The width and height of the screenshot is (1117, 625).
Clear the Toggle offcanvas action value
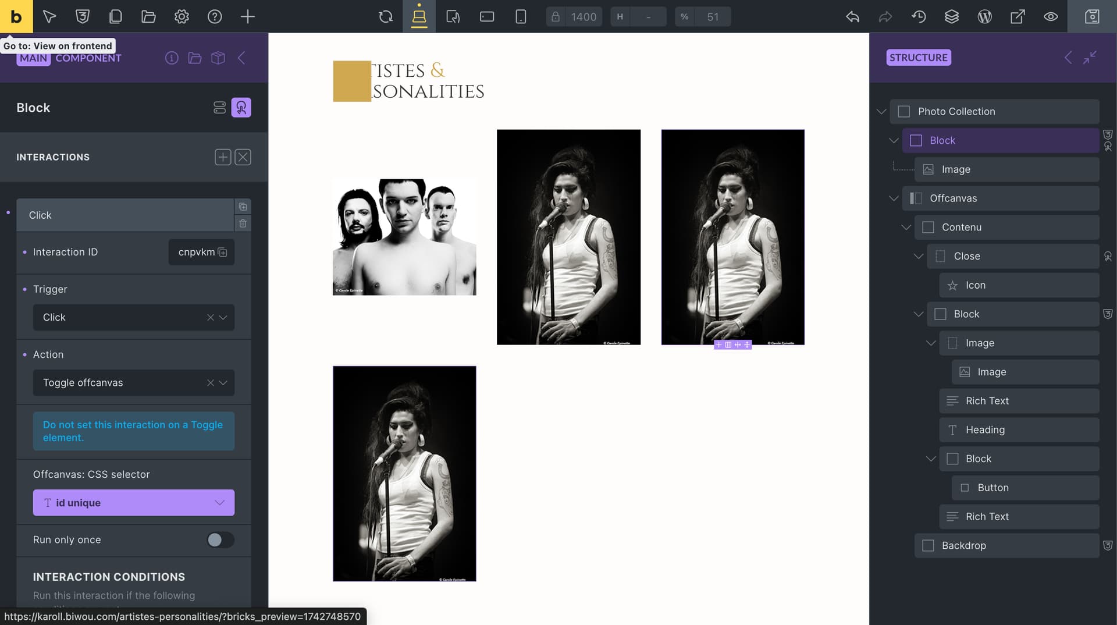click(211, 383)
